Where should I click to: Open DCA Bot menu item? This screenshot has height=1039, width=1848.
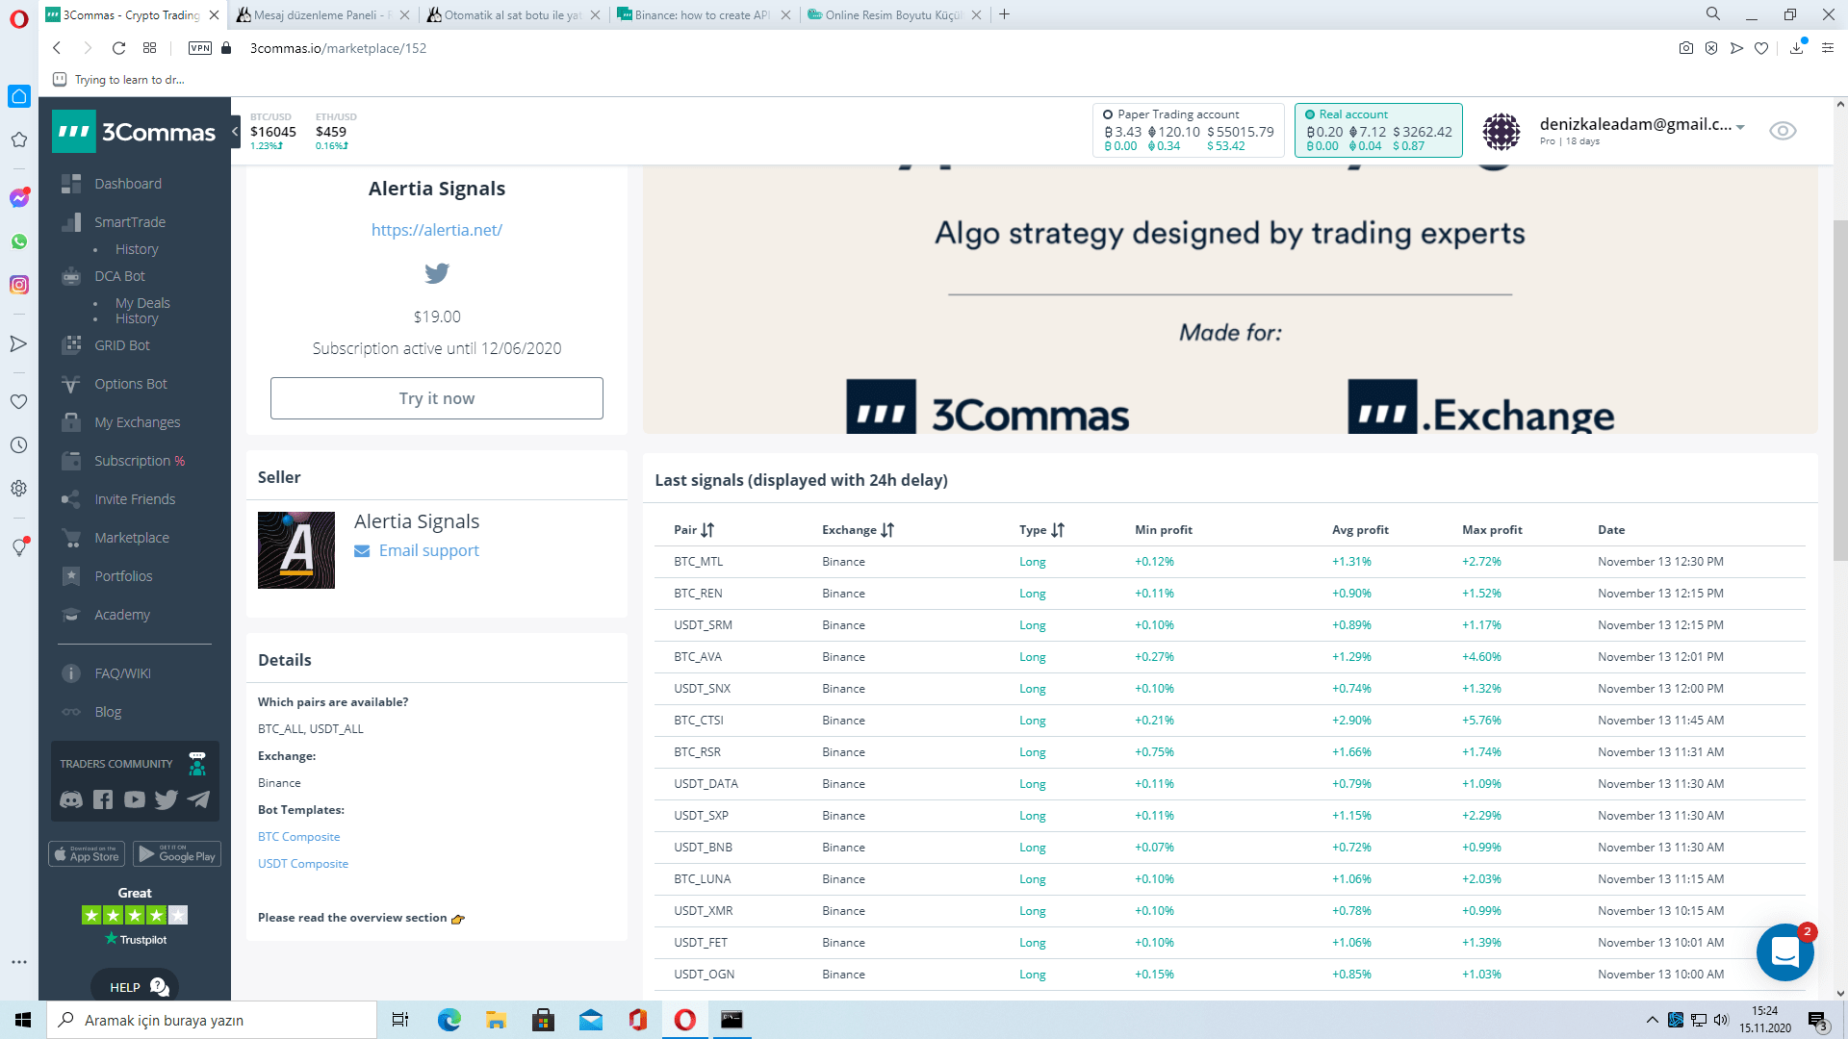119,276
